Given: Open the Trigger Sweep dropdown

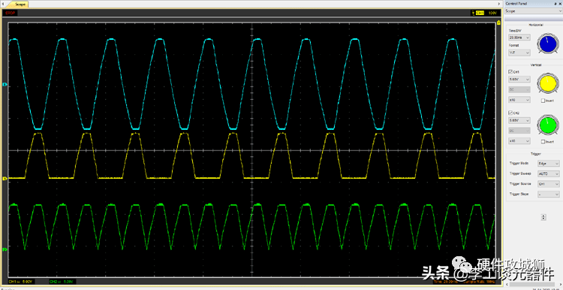Looking at the screenshot, I should point(548,174).
